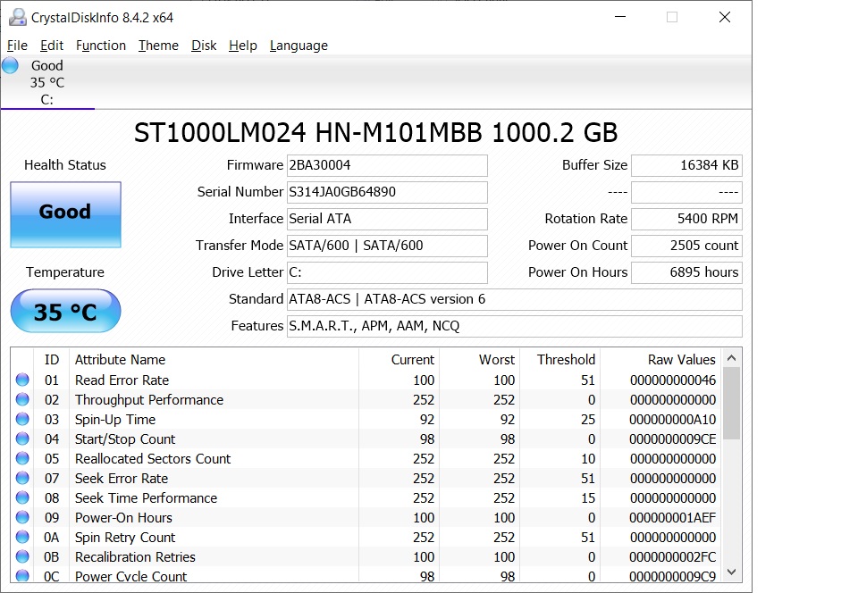Click the Power On Hours value
The height and width of the screenshot is (593, 858).
pyautogui.click(x=686, y=272)
